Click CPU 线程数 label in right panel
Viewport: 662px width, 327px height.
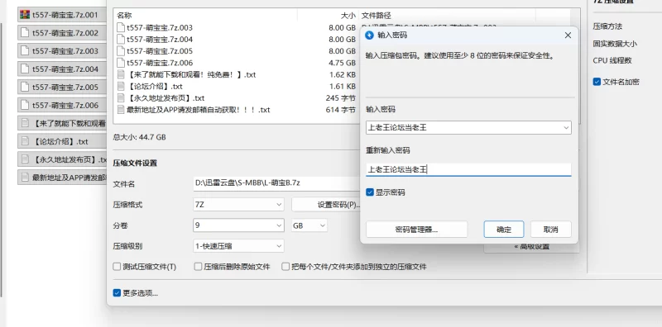612,60
